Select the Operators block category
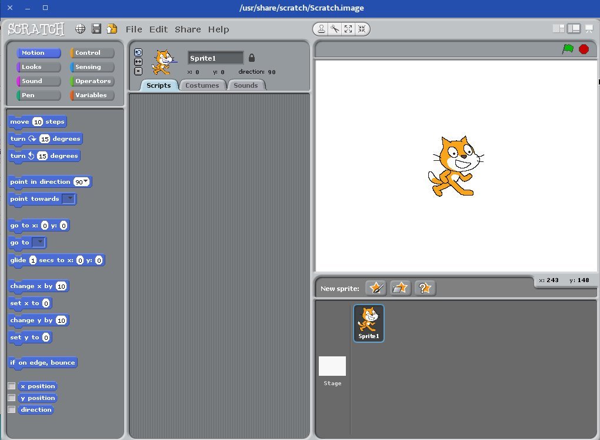 click(x=92, y=81)
